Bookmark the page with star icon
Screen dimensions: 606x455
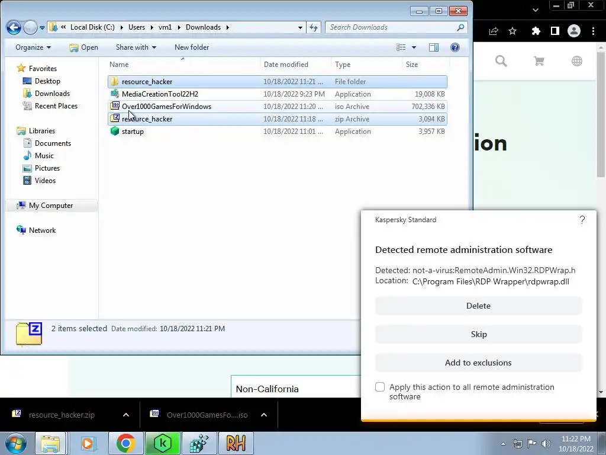point(512,31)
